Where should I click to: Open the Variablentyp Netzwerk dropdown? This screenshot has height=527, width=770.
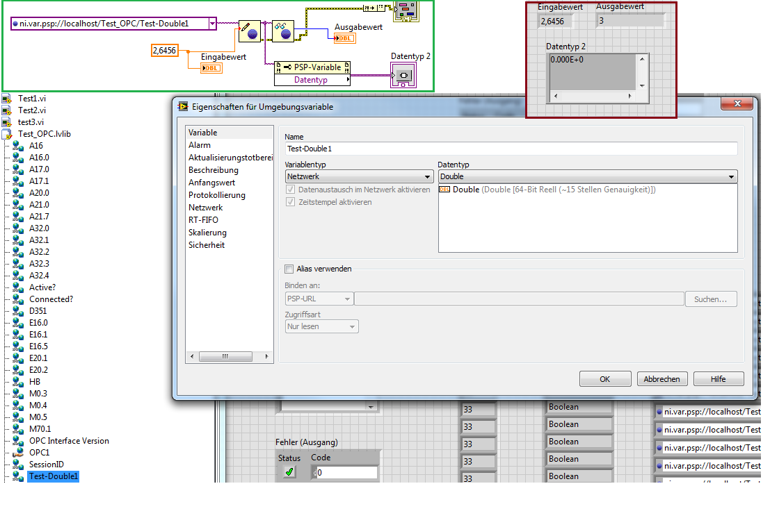click(358, 177)
